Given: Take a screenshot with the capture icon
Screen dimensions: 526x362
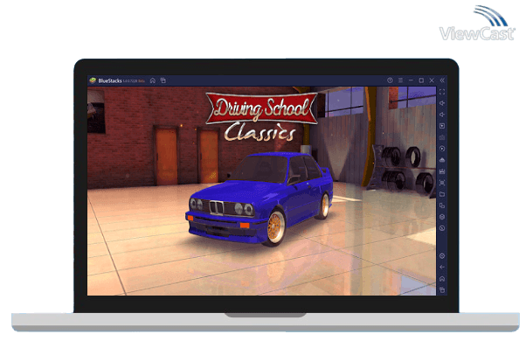Looking at the screenshot, I should click(442, 183).
